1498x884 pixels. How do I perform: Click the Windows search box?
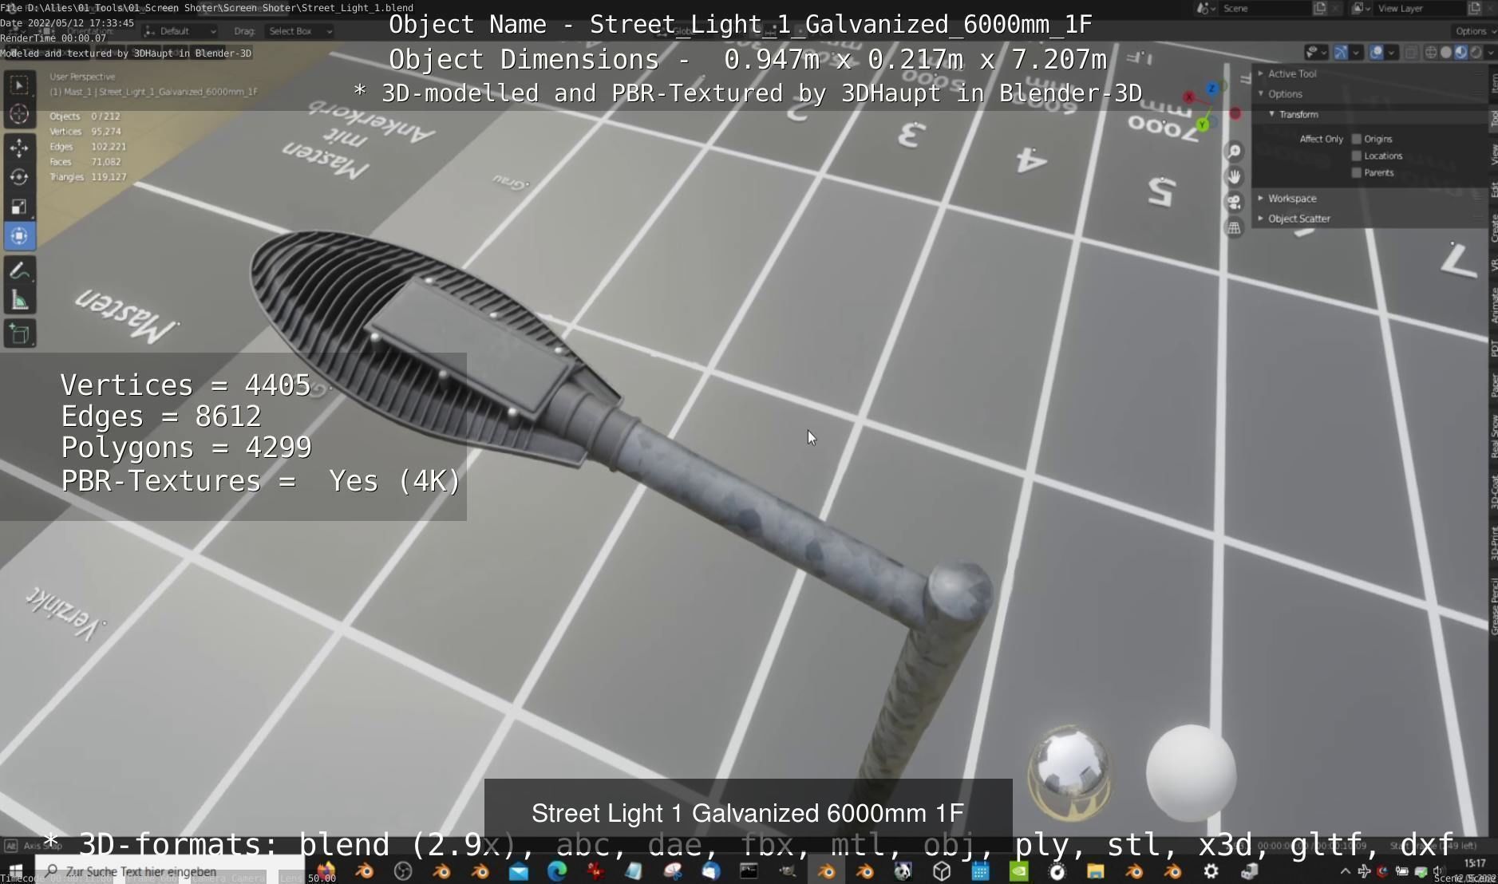pos(169,871)
